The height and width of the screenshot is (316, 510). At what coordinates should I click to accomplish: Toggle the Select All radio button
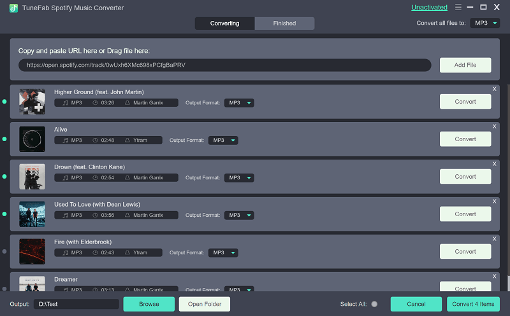click(x=374, y=304)
